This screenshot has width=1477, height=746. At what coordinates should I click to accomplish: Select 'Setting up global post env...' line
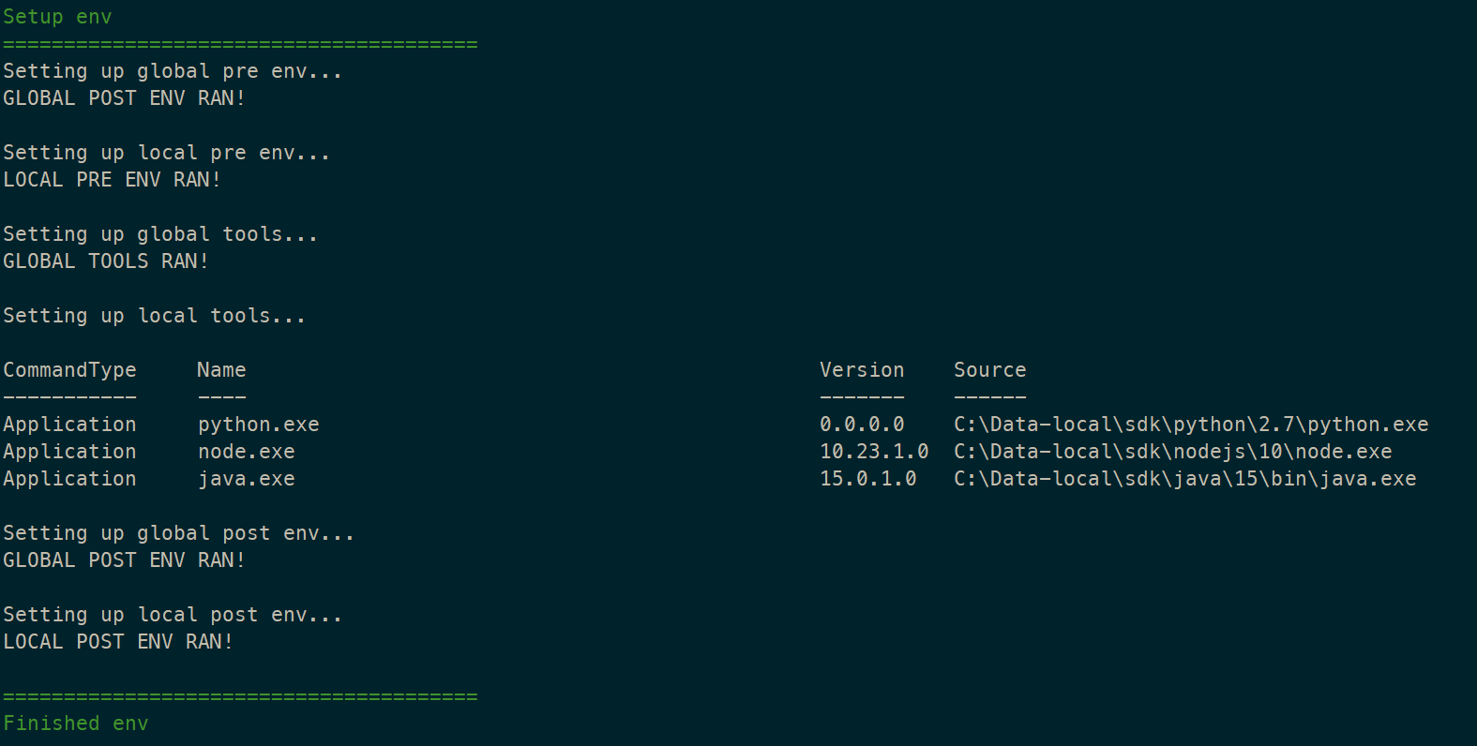coord(179,533)
